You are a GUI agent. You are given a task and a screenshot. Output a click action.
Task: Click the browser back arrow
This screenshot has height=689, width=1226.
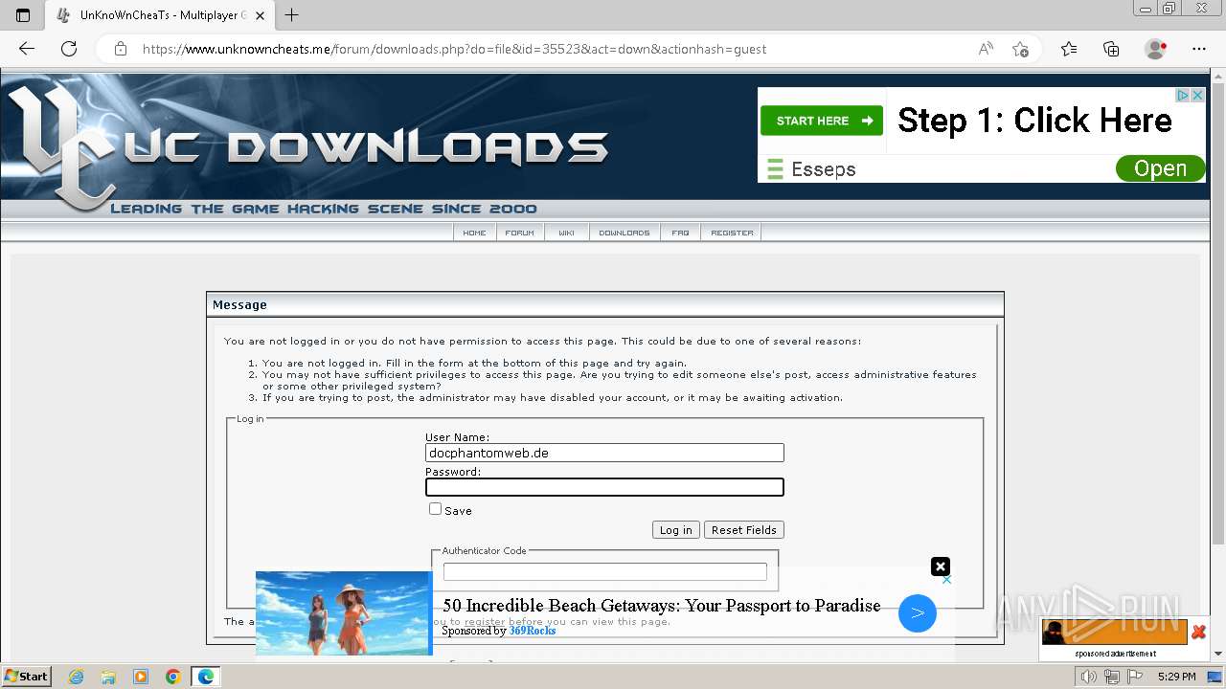point(27,49)
